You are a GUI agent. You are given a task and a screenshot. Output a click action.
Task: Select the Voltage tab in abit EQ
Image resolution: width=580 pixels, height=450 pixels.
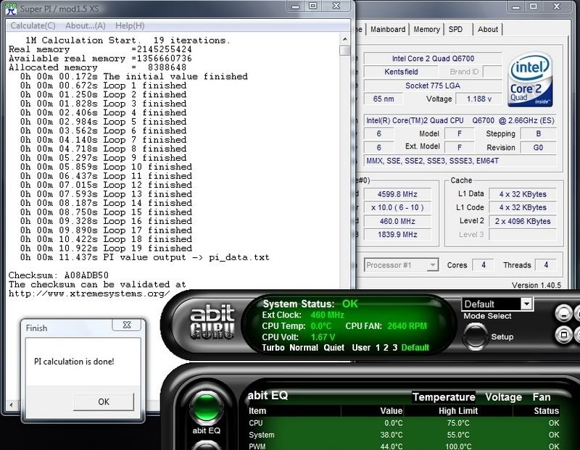[503, 397]
